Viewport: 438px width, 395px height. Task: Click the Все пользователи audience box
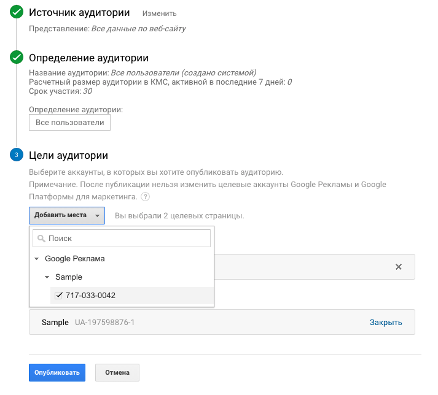pyautogui.click(x=69, y=123)
